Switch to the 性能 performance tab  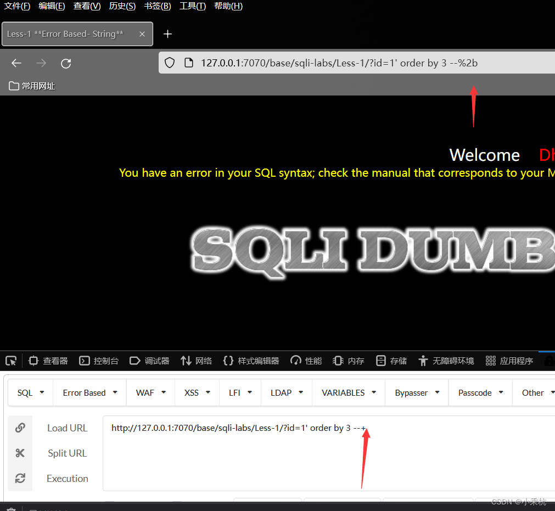[x=306, y=361]
